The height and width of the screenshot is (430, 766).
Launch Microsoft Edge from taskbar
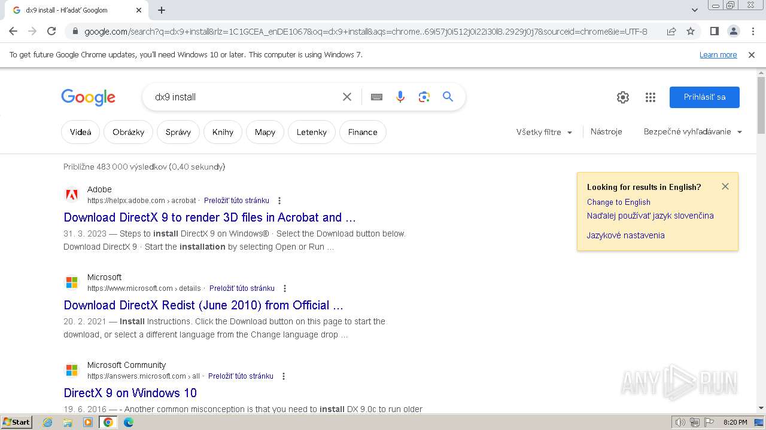click(x=128, y=422)
